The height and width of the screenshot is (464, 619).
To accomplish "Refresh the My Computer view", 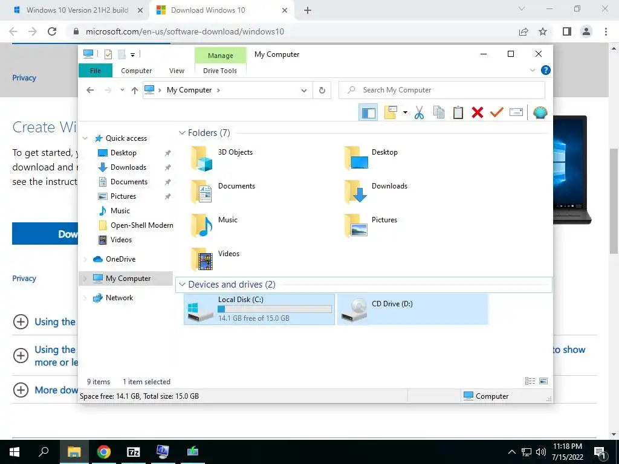I will [x=322, y=91].
